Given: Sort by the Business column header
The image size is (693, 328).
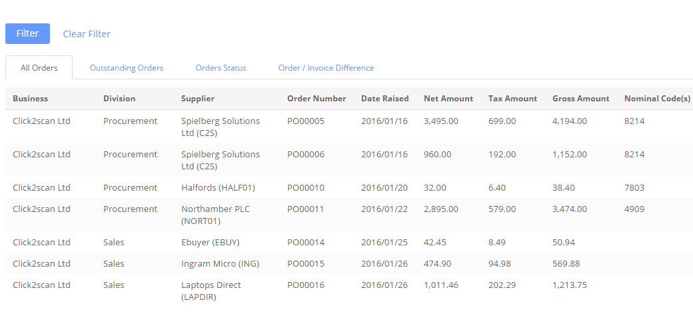Looking at the screenshot, I should coord(31,99).
